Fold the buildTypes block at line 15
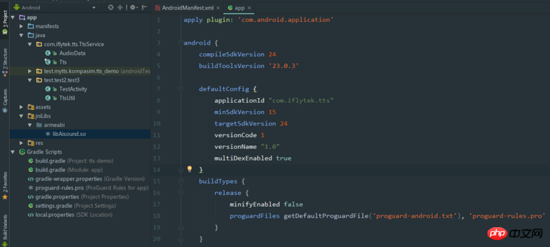 click(181, 181)
